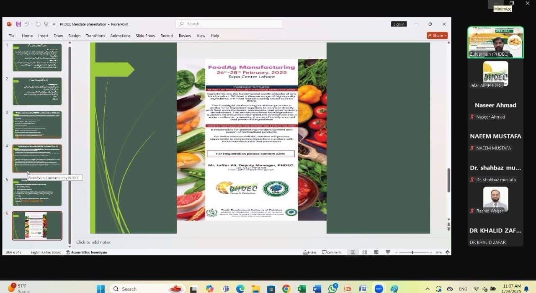536x293 pixels.
Task: Select slide 3 thumbnail in panel
Action: point(37,125)
